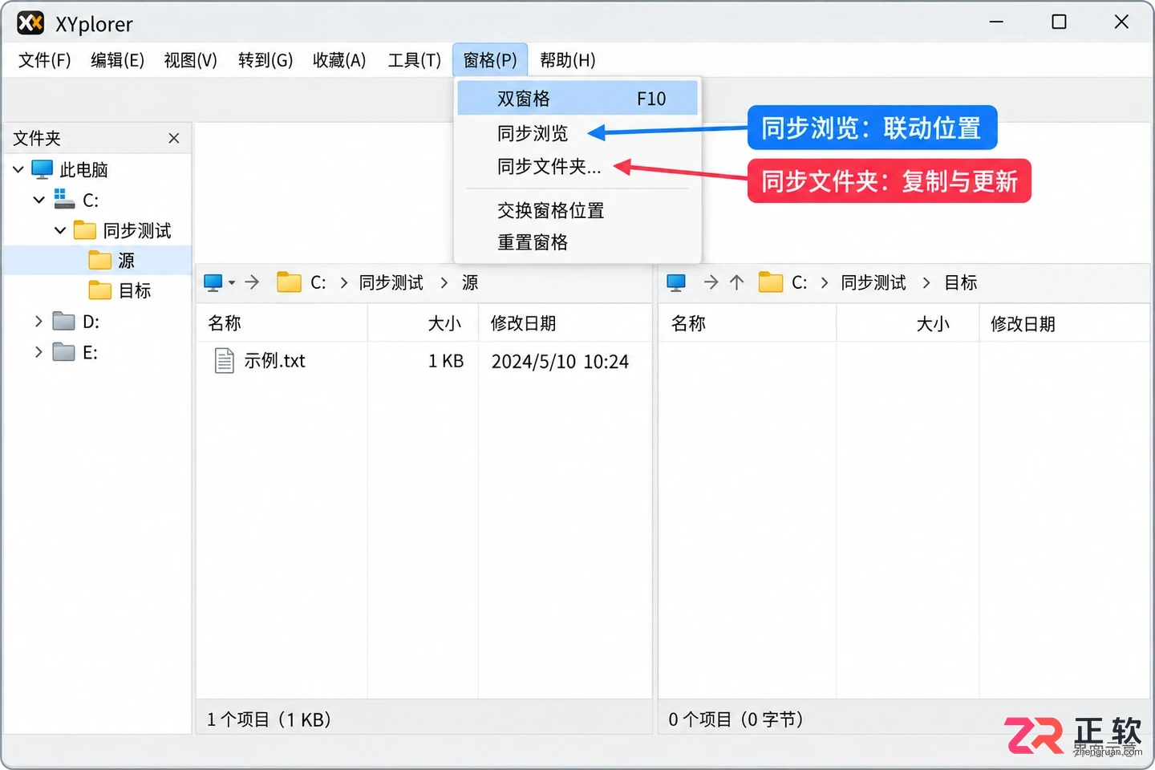
Task: Click folder icon in left pane breadcrumb
Action: click(x=289, y=282)
